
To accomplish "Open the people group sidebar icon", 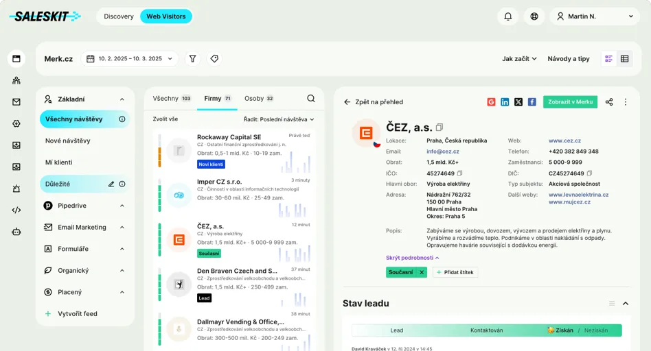I will pos(16,80).
